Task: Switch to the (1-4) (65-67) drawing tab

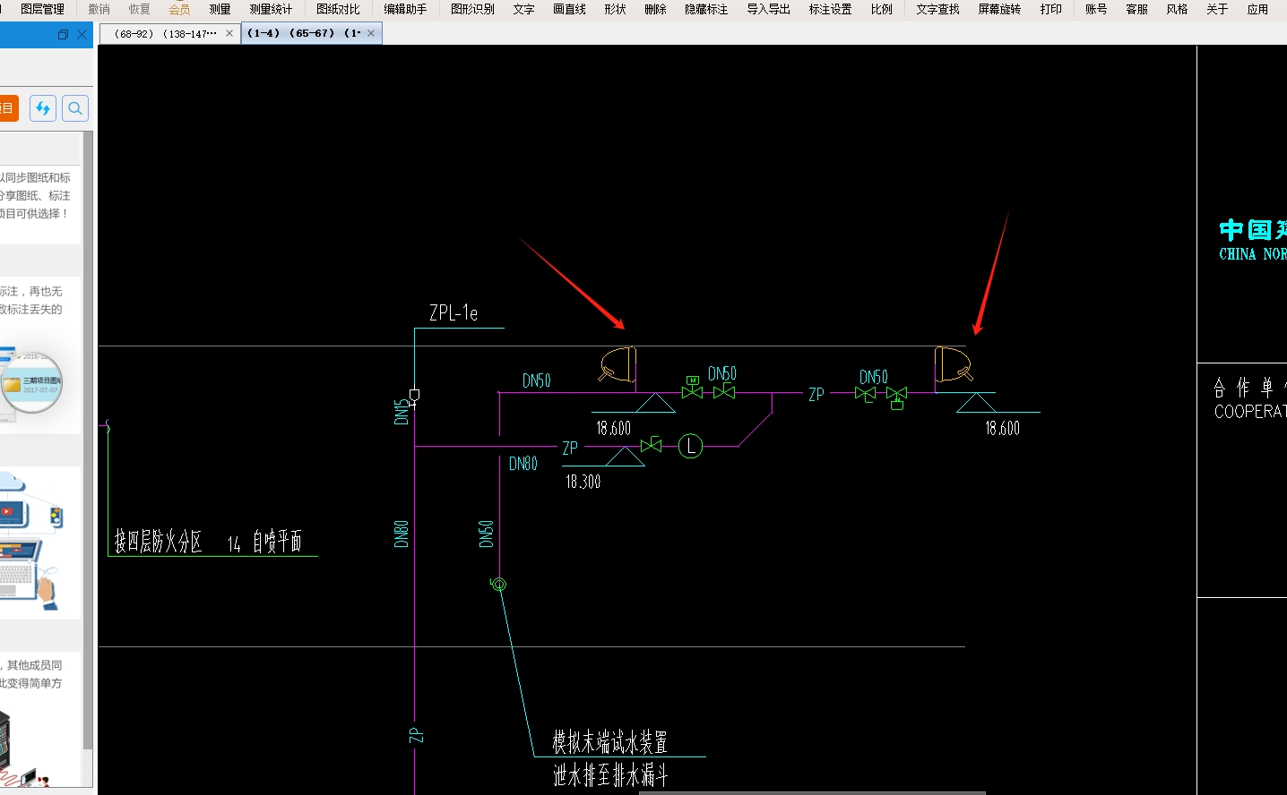Action: coord(304,33)
